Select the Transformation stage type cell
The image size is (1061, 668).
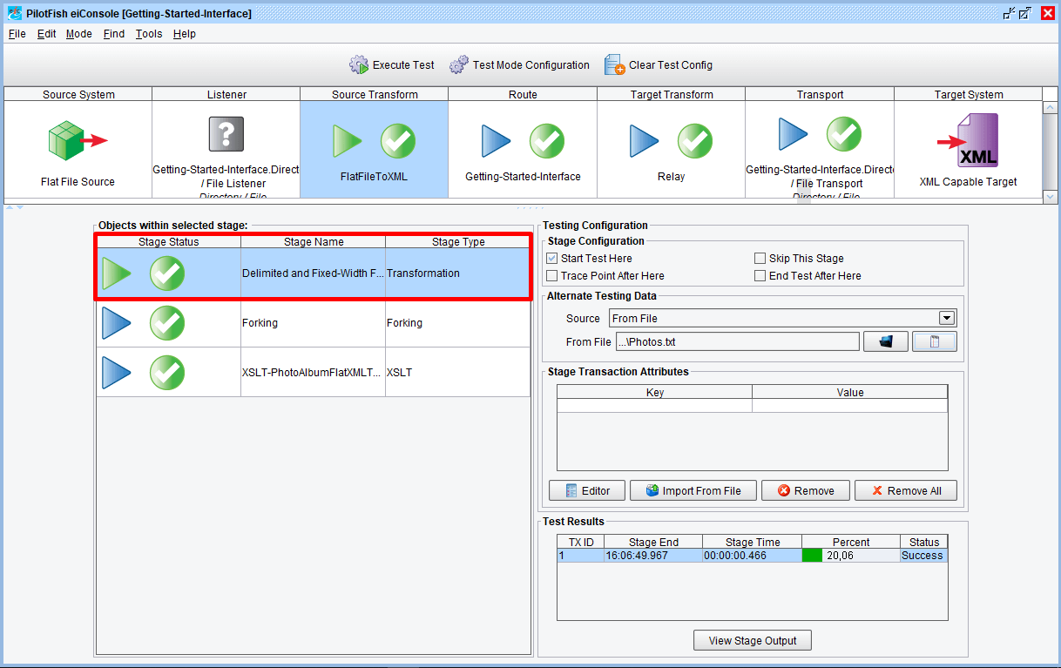[x=458, y=273]
